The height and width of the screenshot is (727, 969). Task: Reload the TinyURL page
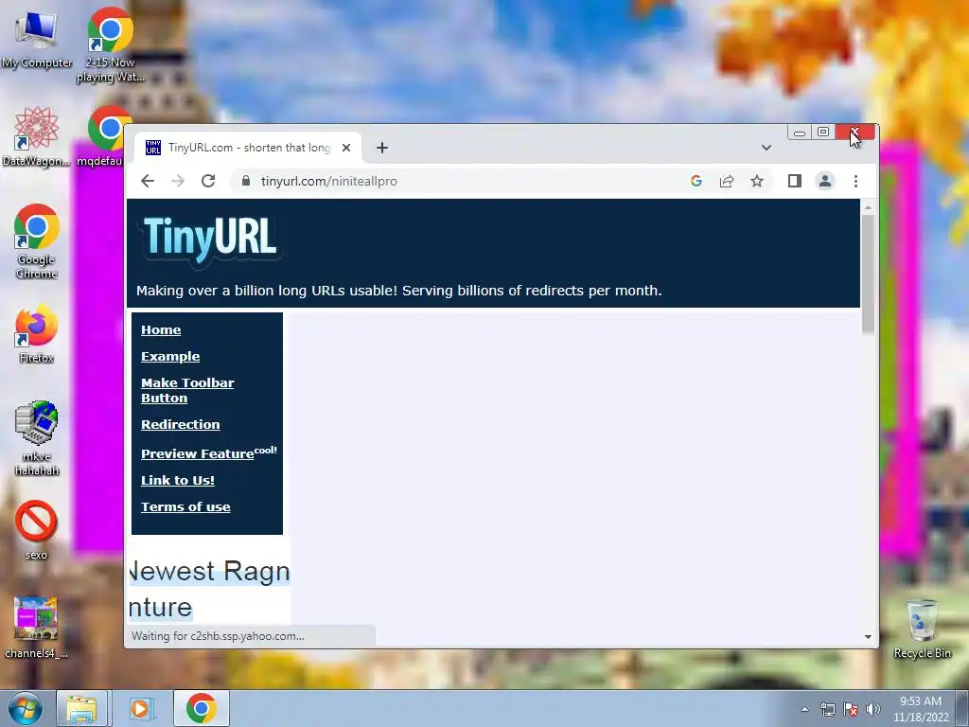(x=208, y=181)
